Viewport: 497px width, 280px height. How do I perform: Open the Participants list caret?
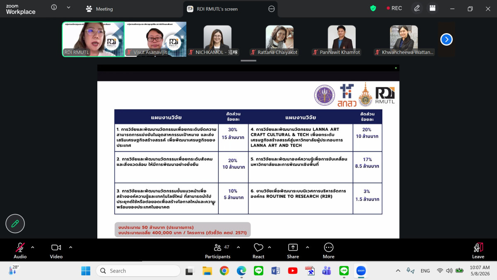point(238,247)
